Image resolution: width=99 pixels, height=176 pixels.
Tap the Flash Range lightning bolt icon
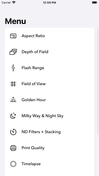point(13,68)
